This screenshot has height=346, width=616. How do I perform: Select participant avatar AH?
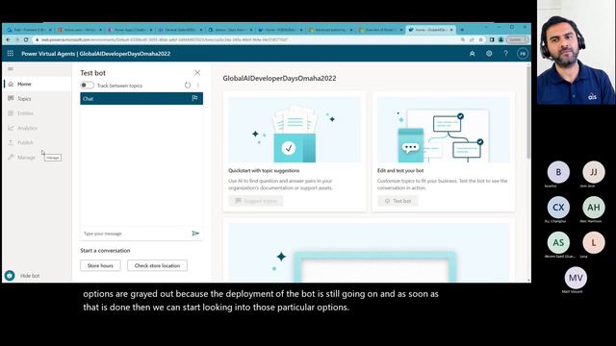[594, 208]
